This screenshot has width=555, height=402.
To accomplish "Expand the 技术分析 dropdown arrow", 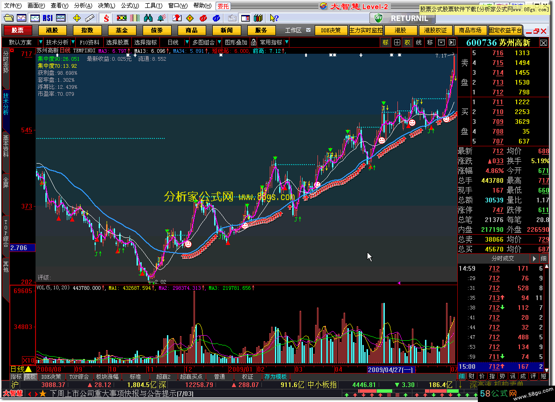I will [x=73, y=43].
